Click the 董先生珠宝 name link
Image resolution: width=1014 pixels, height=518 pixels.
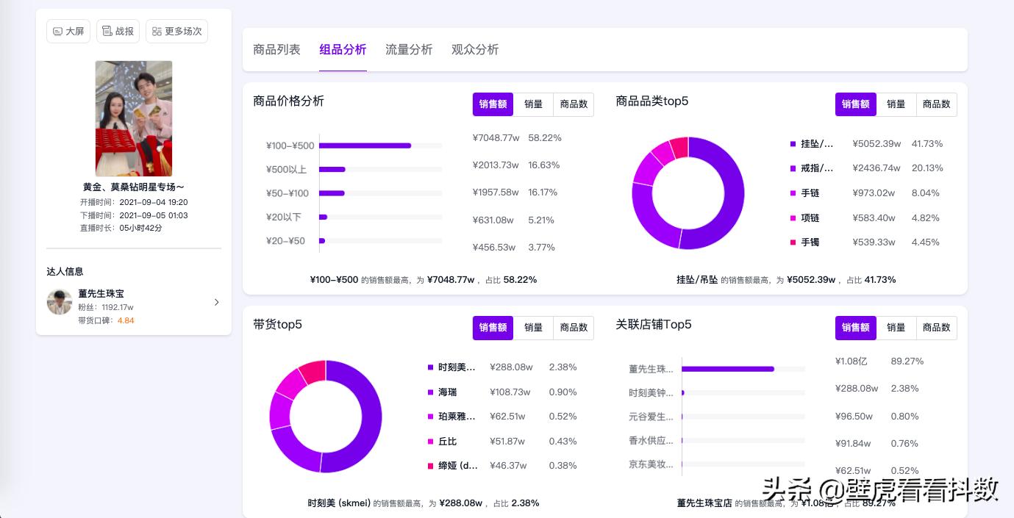101,293
